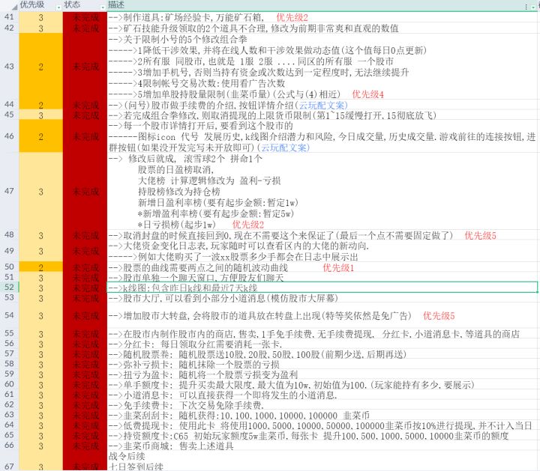Select the '股市单独一个聊天窗口' cell
This screenshot has width=540, height=471.
tap(323, 277)
